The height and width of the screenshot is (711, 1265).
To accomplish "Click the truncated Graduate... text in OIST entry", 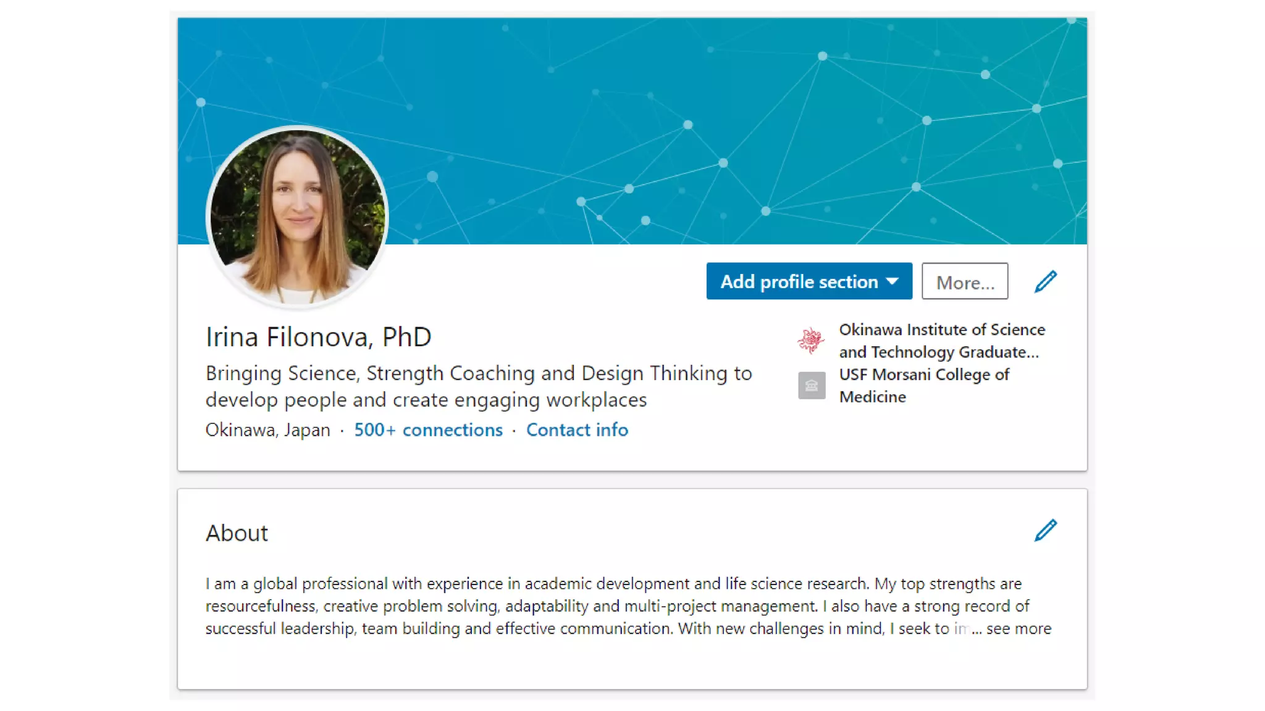I will click(998, 352).
